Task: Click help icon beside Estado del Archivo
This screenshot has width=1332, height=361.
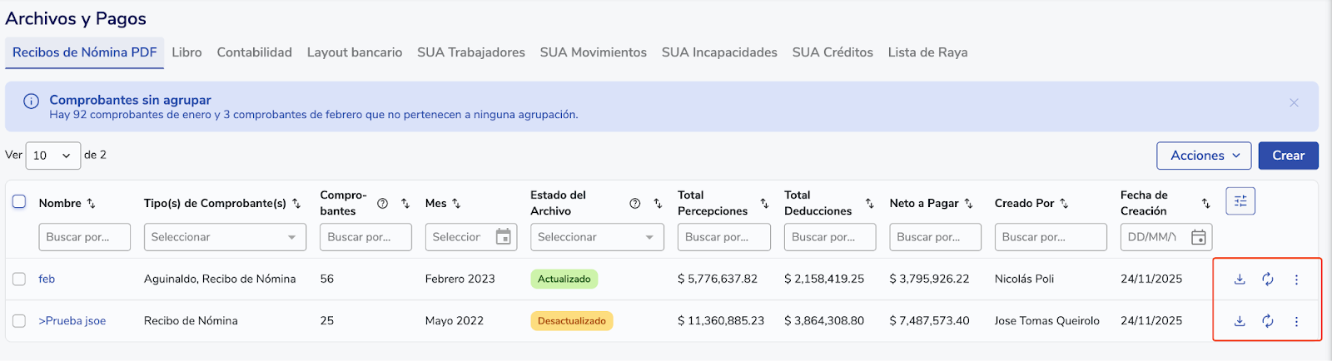Action: pyautogui.click(x=634, y=203)
